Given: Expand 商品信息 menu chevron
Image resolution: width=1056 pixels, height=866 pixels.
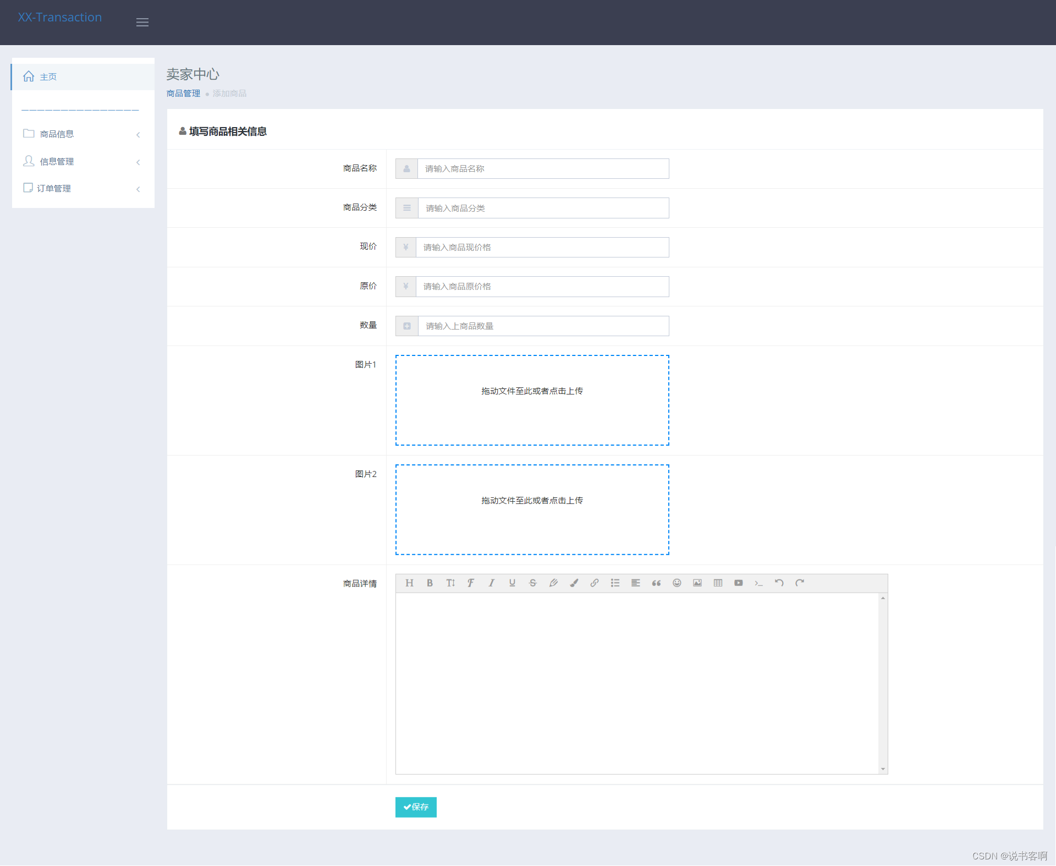Looking at the screenshot, I should pyautogui.click(x=138, y=135).
